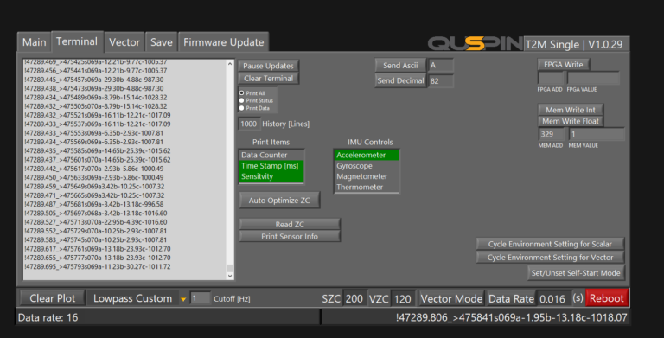Click the History Lines input field
The width and height of the screenshot is (664, 338).
point(249,124)
